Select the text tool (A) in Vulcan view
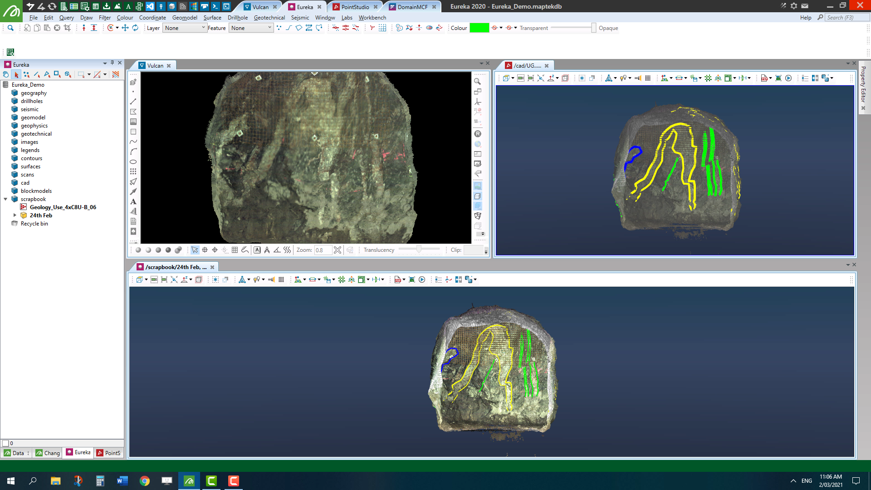 (133, 201)
